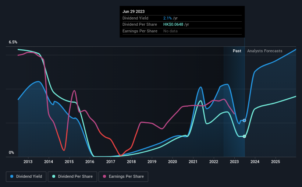Screen dimensions: 302x187
Task: Click the 'Past' label on chart
Action: (x=237, y=51)
